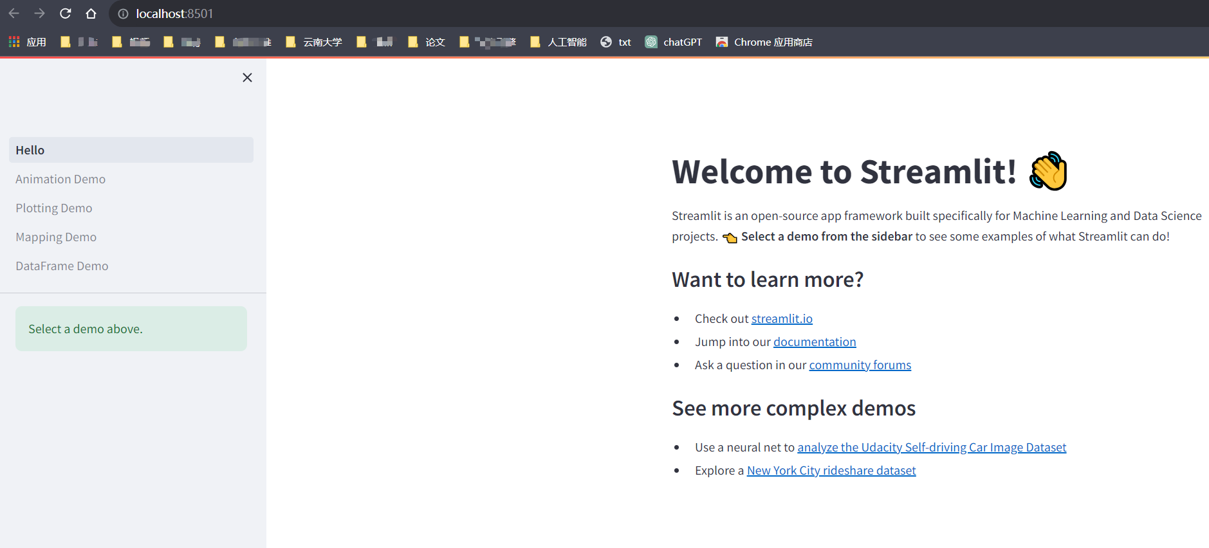1209x548 pixels.
Task: Open the 云南大学 bookmark folder
Action: (x=314, y=42)
